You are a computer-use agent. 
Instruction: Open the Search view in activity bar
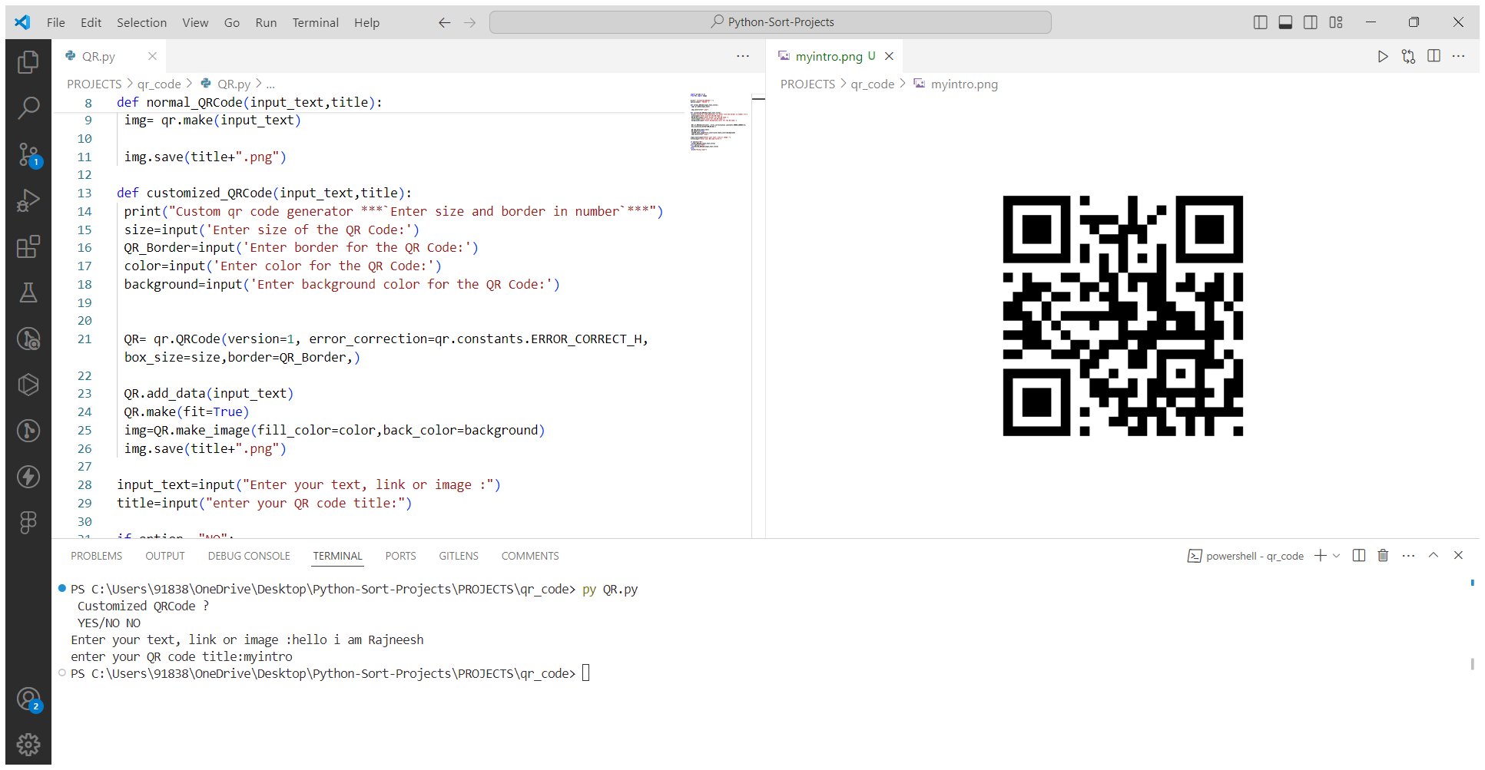pos(28,107)
